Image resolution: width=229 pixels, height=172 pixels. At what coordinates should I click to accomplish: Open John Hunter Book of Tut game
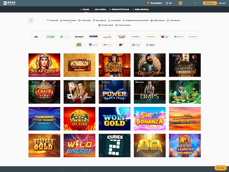click(185, 119)
